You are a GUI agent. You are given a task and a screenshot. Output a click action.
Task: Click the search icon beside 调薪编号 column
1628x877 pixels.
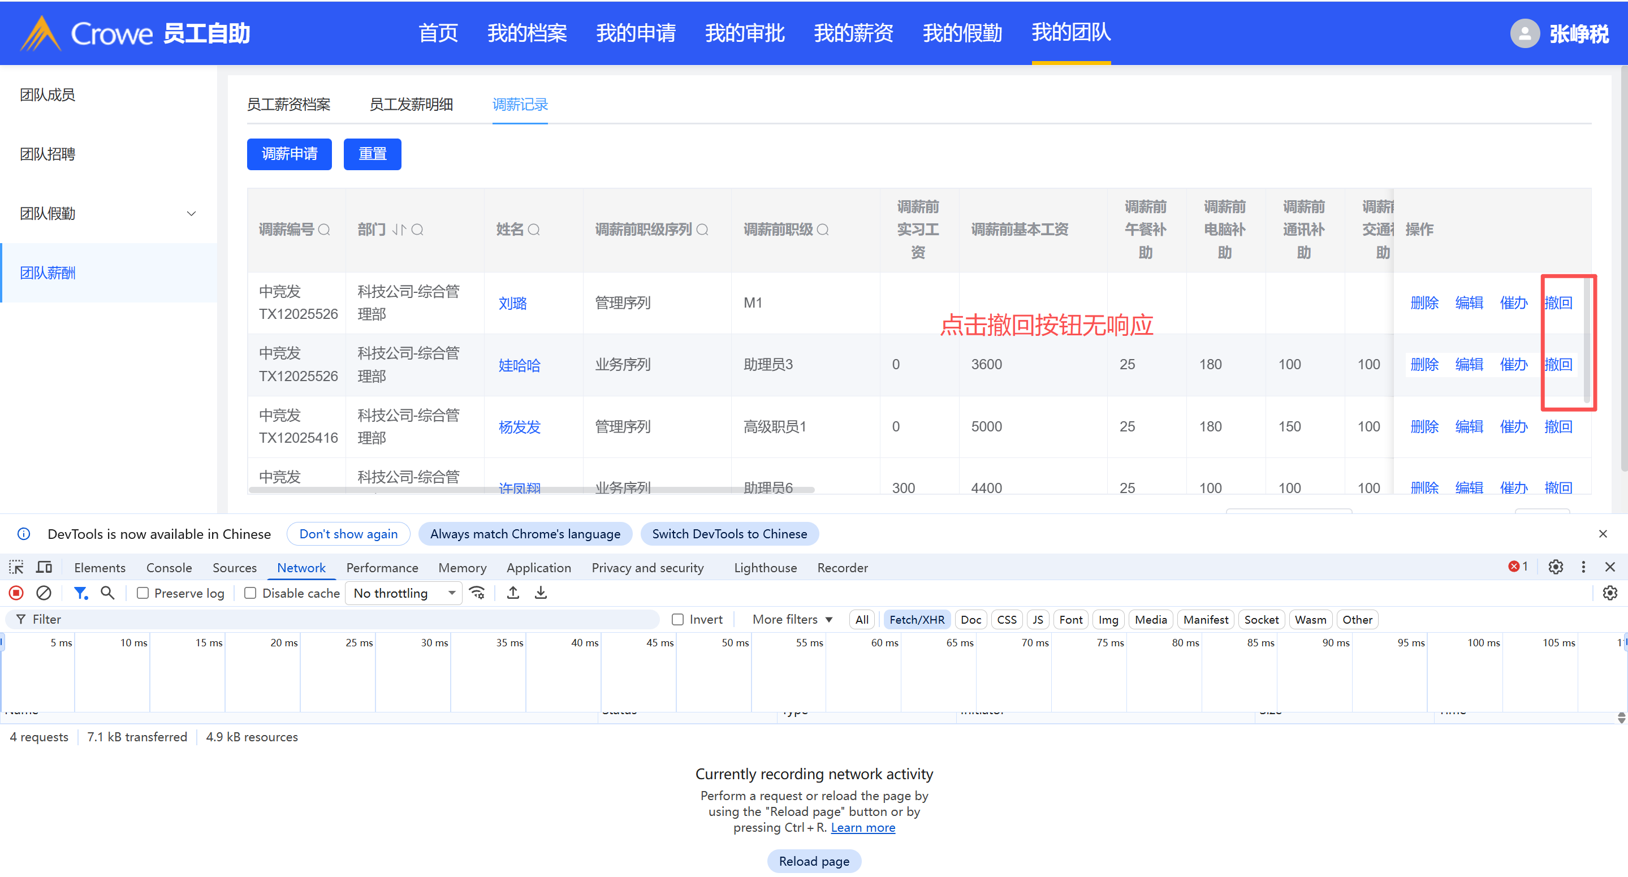(x=324, y=230)
